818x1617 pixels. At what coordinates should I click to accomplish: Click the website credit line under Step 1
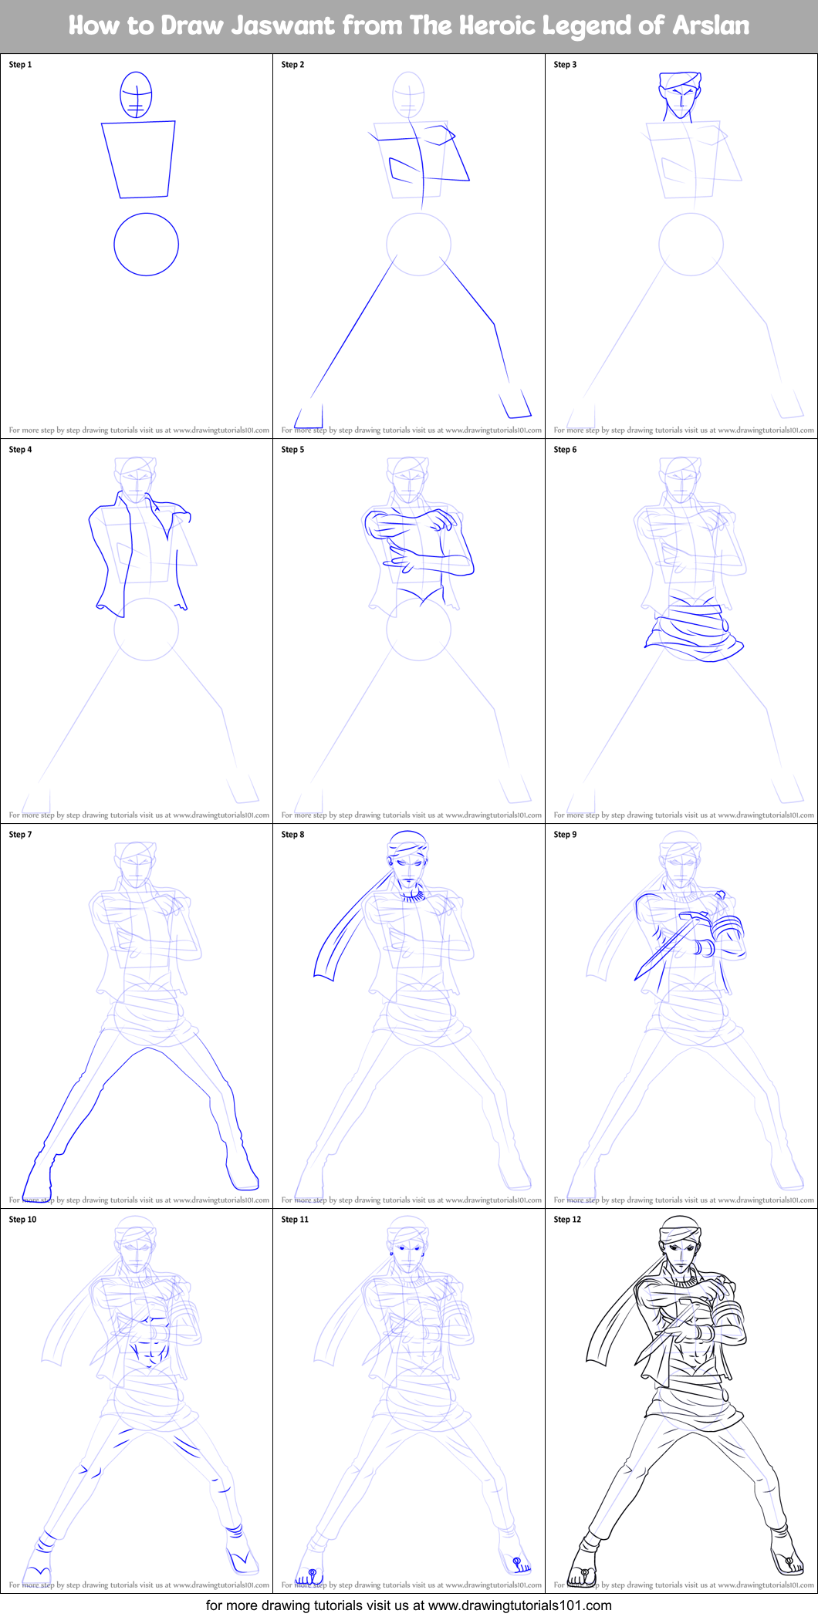tap(139, 430)
